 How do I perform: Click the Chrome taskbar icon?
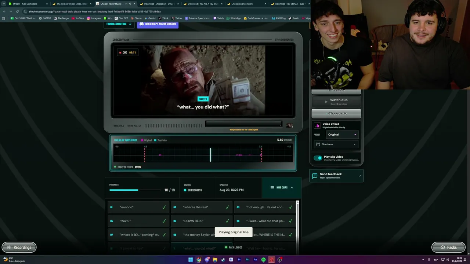point(199,260)
